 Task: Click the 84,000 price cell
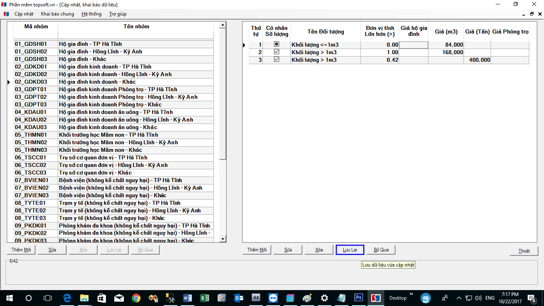[x=446, y=45]
